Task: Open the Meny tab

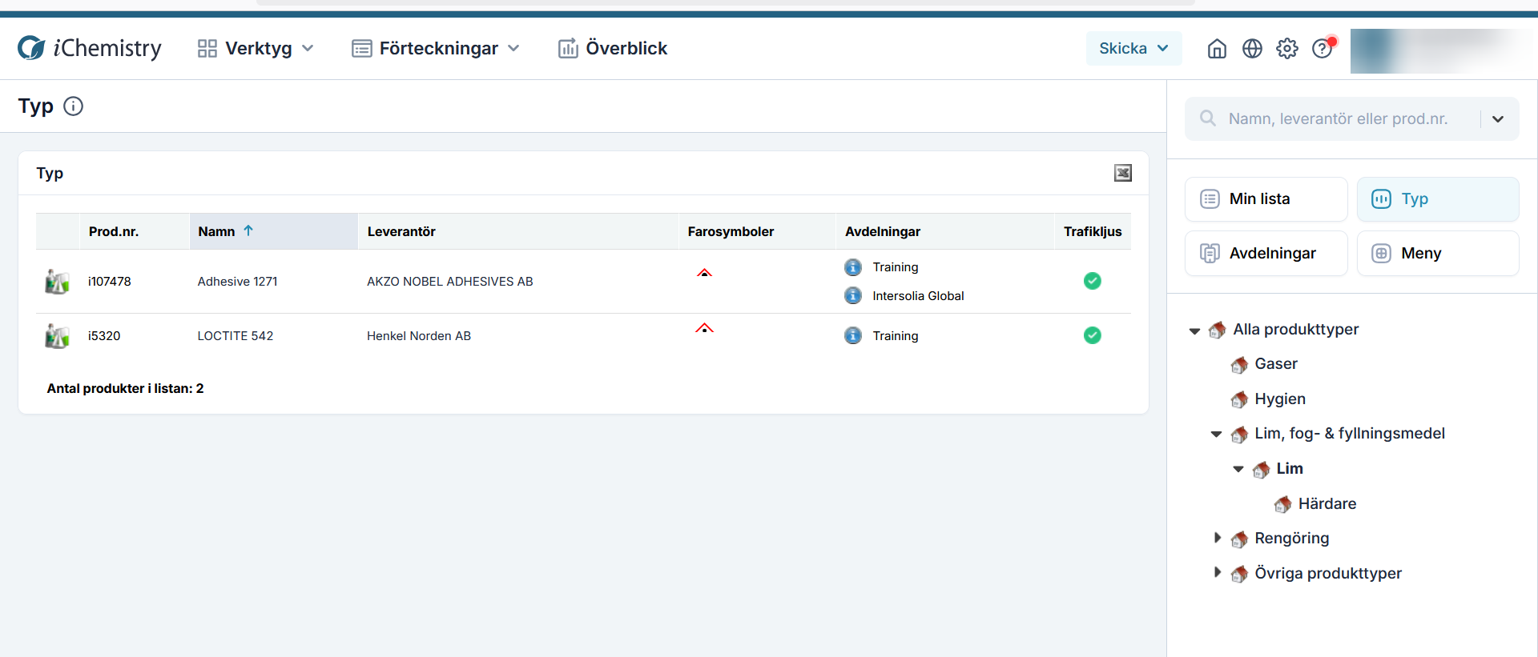Action: 1438,254
